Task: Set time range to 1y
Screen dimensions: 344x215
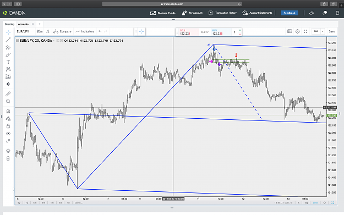Action: (27, 203)
